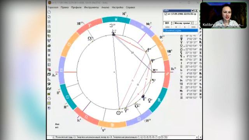Click the two vertical bars icon in the left toolbar
Viewport: 249px width, 140px height.
tap(49, 55)
